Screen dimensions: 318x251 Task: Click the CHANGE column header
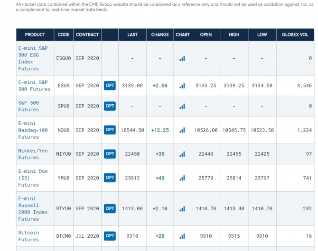click(x=160, y=35)
